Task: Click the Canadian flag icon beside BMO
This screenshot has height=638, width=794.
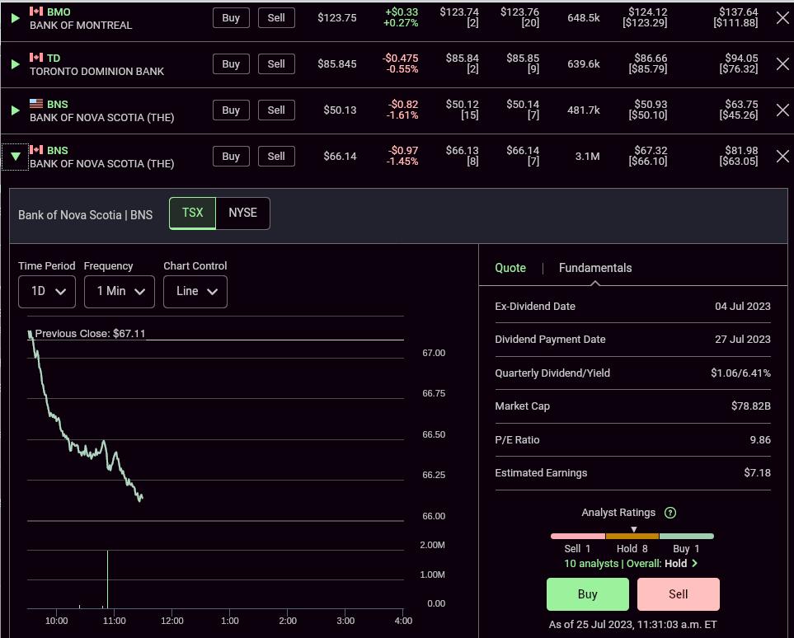Action: coord(36,12)
